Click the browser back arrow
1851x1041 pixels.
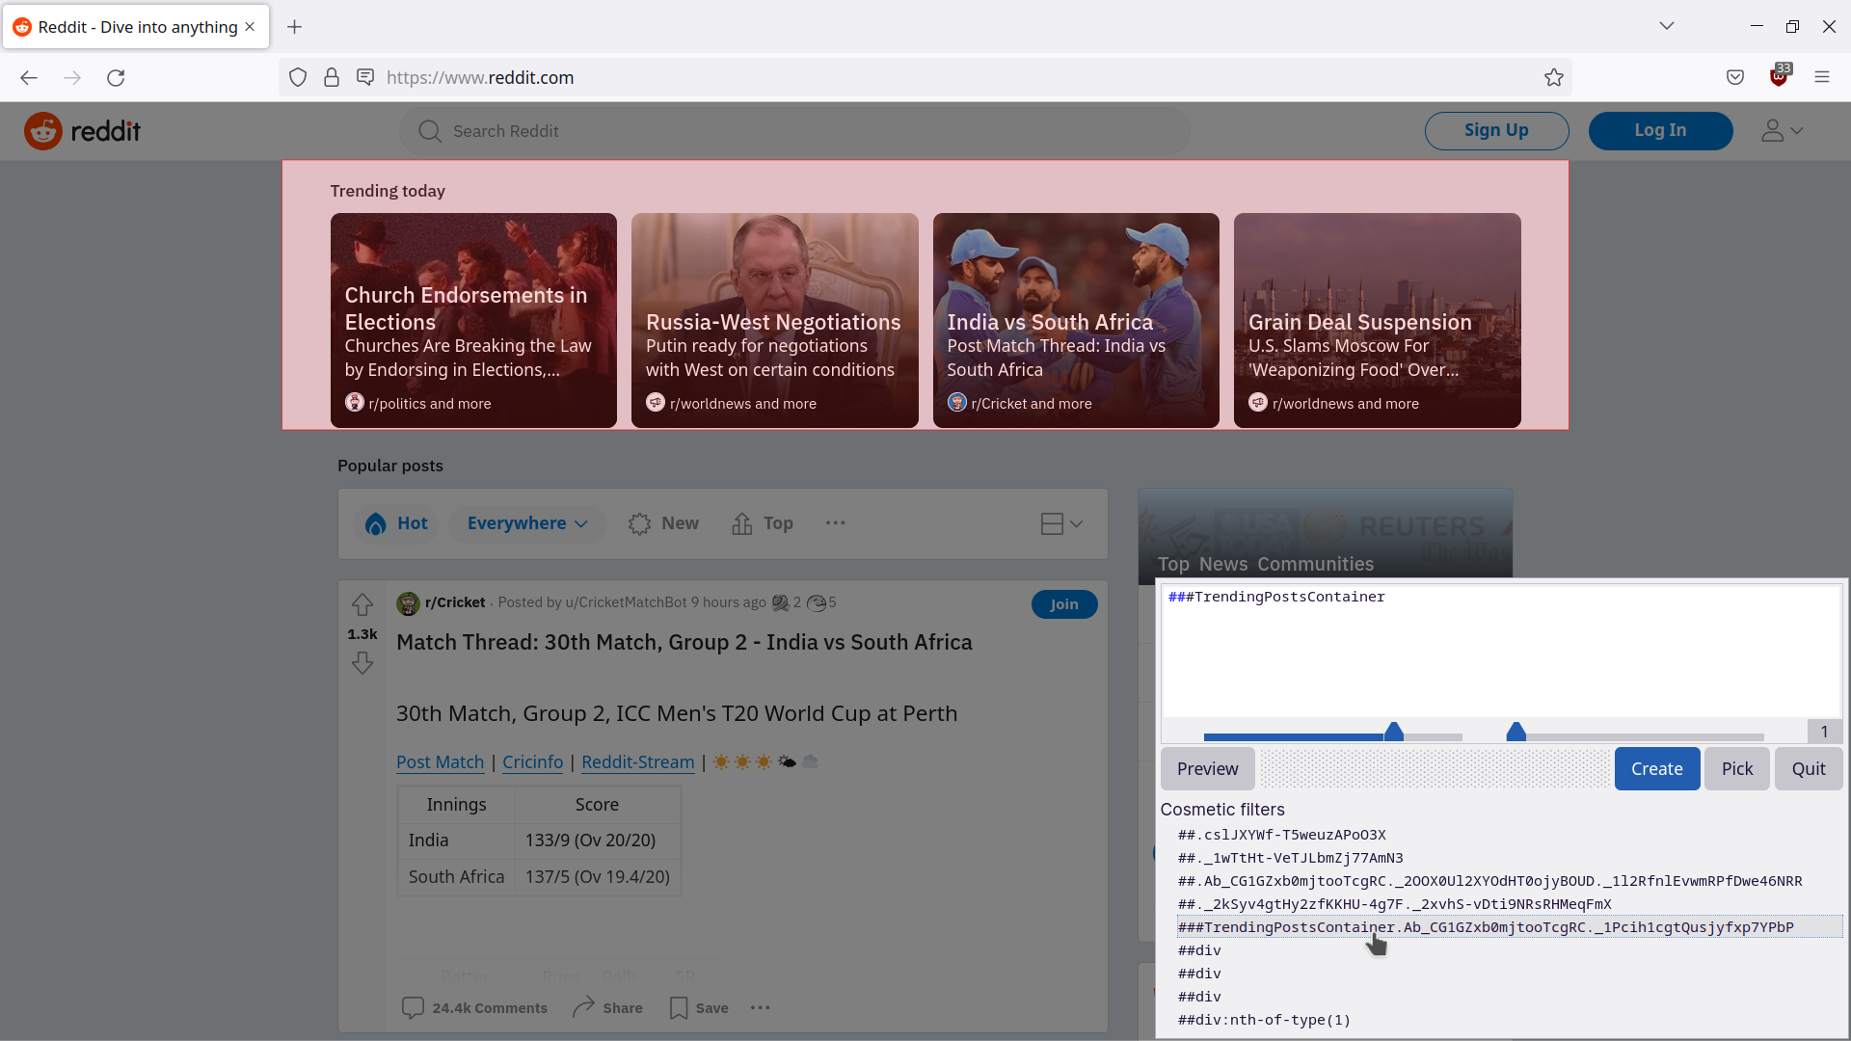pos(29,78)
